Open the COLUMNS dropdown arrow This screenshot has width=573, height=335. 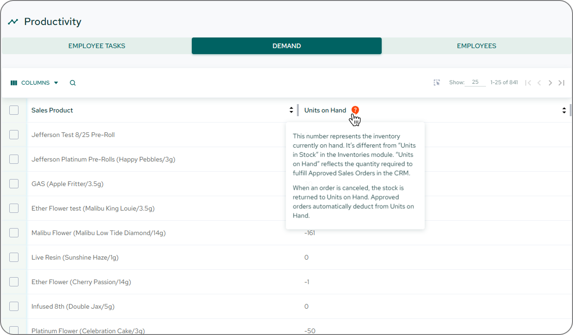(x=56, y=83)
